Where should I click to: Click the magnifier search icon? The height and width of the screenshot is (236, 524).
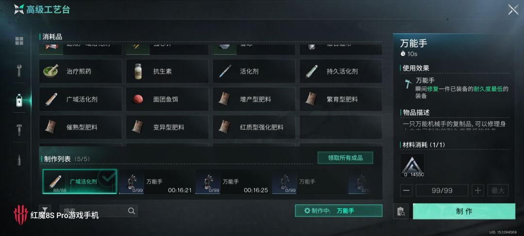point(131,211)
